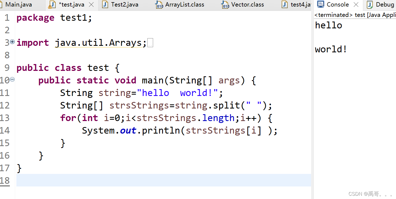Click the collapsed imports placeholder box after Arrays;
This screenshot has height=199, width=396.
(x=150, y=43)
